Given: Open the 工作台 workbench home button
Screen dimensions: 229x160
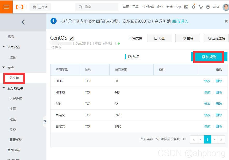Looking at the screenshot, I should tap(40, 7).
